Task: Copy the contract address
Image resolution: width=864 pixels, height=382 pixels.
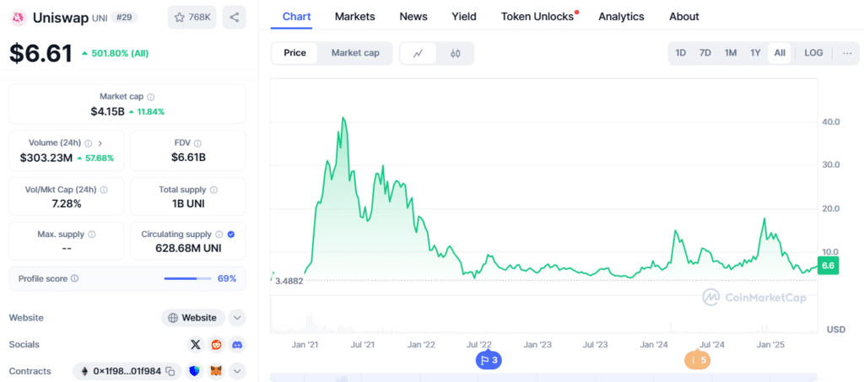Action: (x=170, y=371)
